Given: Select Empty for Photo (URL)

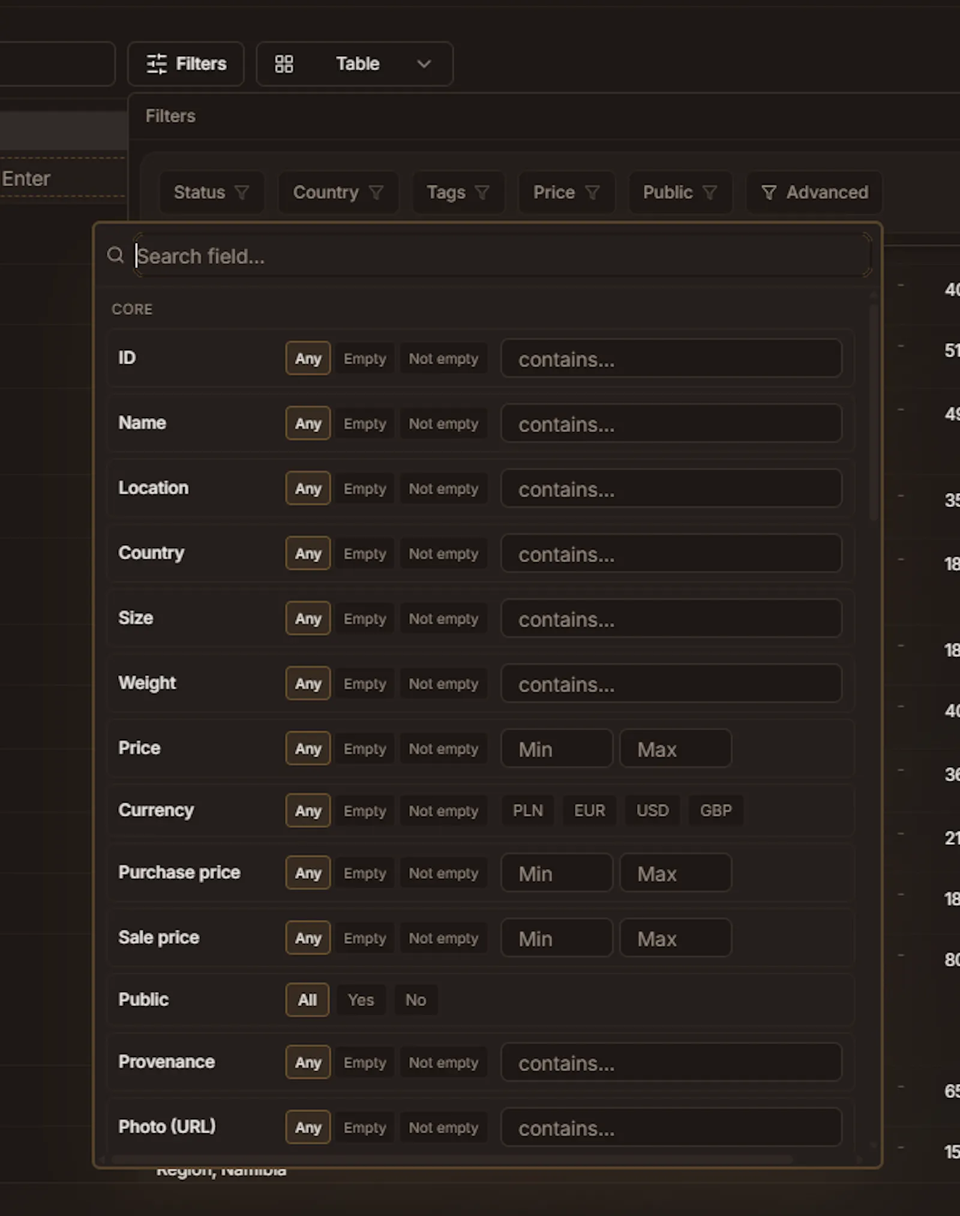Looking at the screenshot, I should [365, 1127].
